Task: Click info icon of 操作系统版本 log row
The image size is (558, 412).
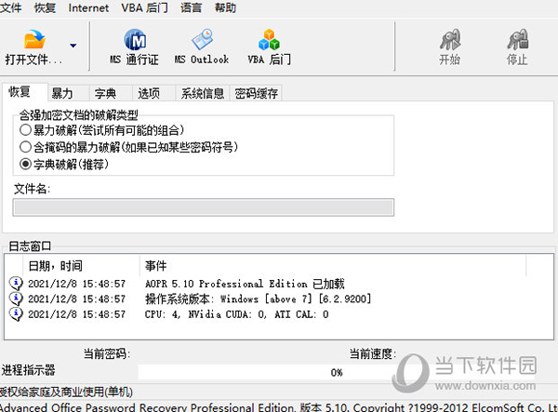Action: point(16,299)
